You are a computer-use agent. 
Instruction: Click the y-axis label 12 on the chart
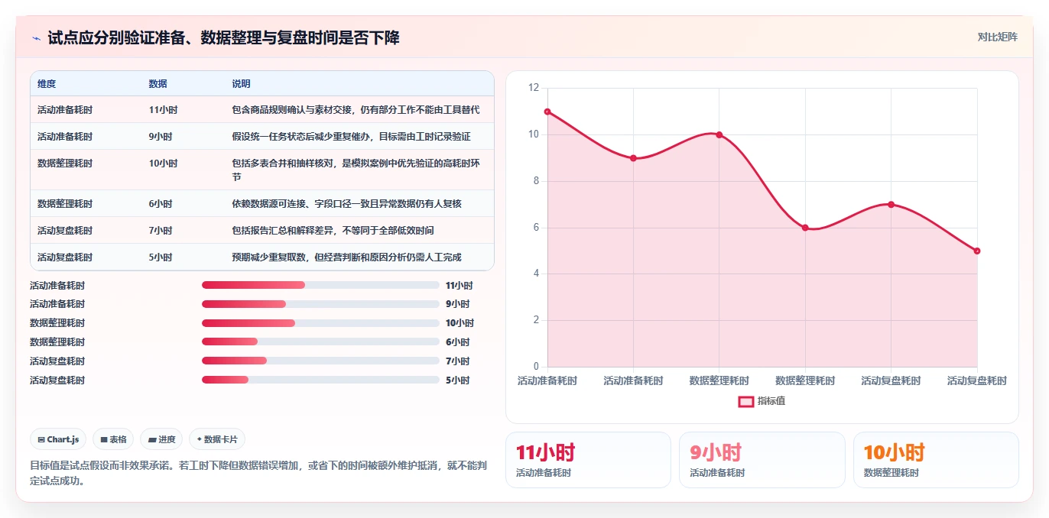(534, 88)
